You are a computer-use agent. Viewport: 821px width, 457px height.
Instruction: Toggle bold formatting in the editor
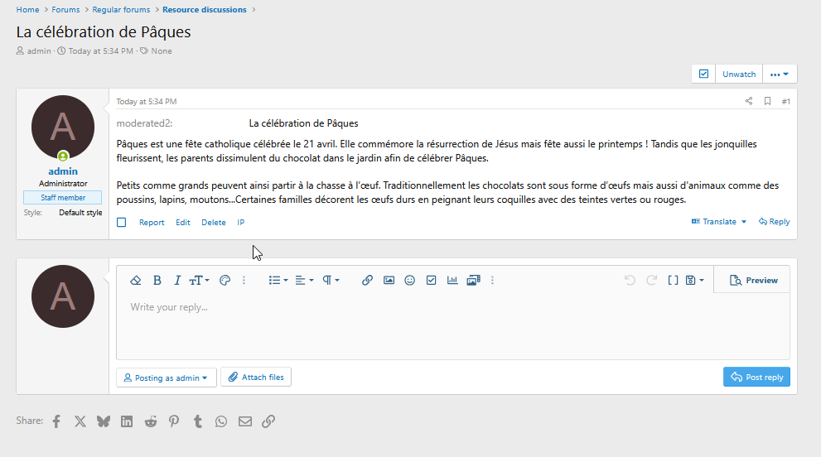[x=157, y=281]
